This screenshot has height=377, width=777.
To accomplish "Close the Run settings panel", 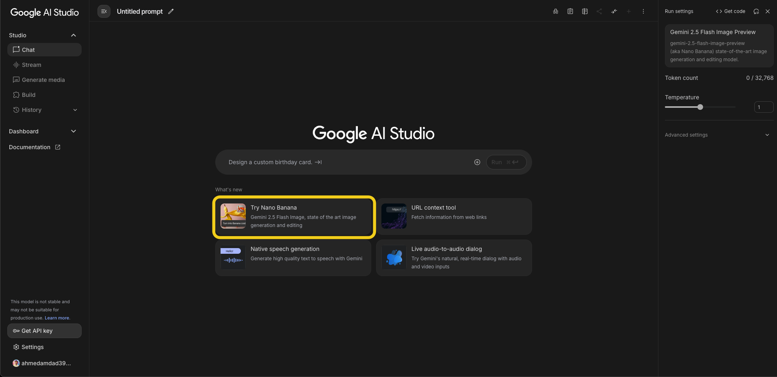I will point(768,11).
